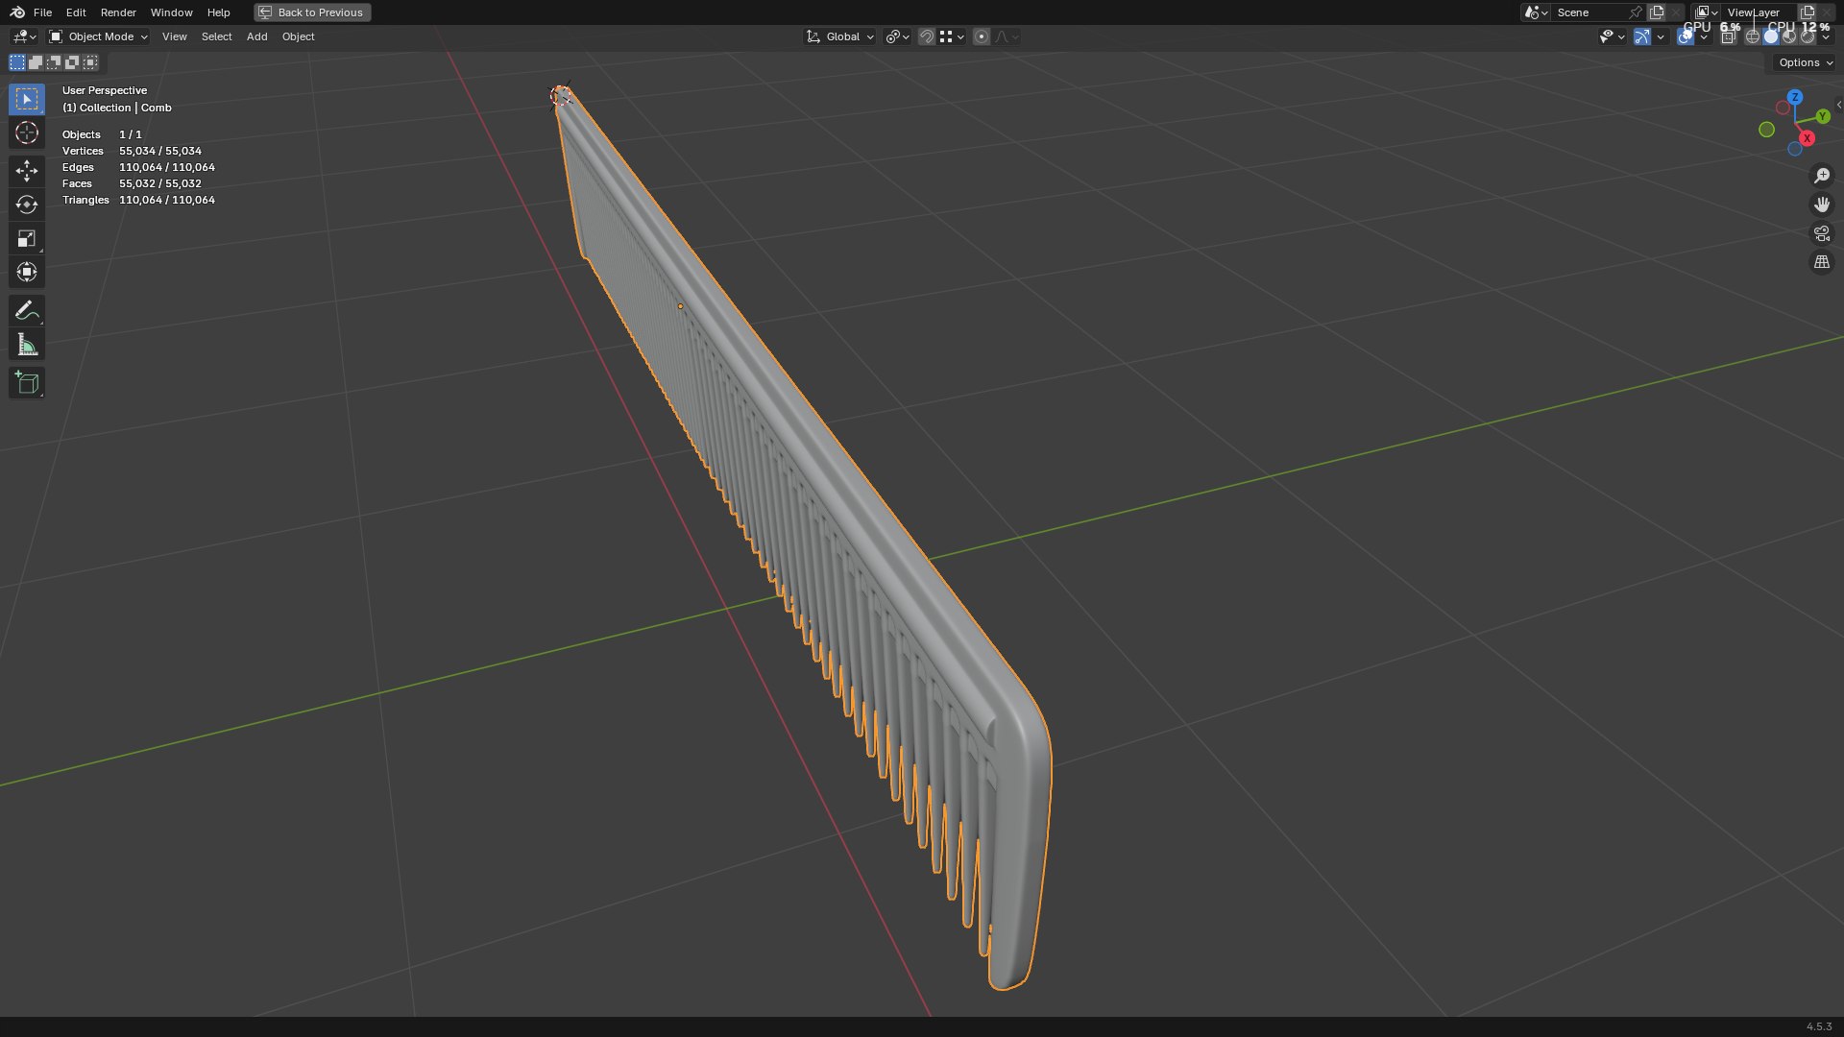The image size is (1844, 1037).
Task: Open the shading settings dropdown arrow
Action: point(1826,36)
